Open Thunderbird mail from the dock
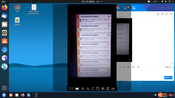This screenshot has height=98, width=175. (x=5, y=16)
